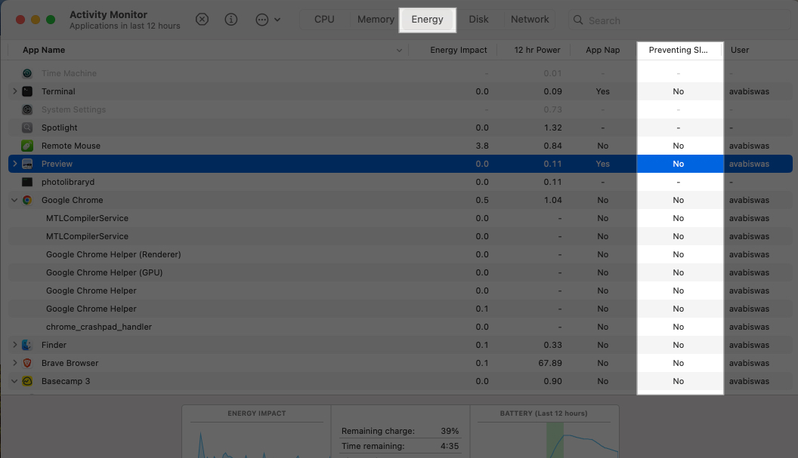Image resolution: width=798 pixels, height=458 pixels.
Task: Click the Spotlight magnifier app icon
Action: point(27,128)
